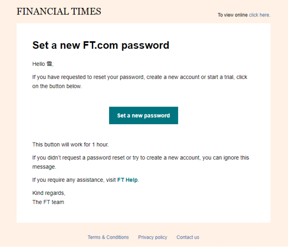Screen dimensions: 288x247
Task: Open the Contact us footer link
Action: click(x=188, y=237)
